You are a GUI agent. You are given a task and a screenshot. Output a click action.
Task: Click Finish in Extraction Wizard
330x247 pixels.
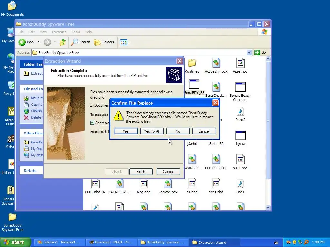click(141, 172)
